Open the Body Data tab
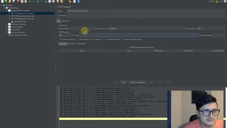 [x=72, y=44]
